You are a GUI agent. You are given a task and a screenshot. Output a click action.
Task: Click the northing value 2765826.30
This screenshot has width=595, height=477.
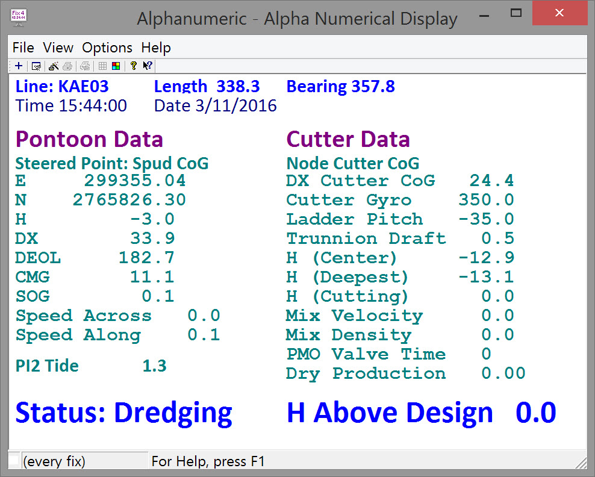tap(129, 200)
